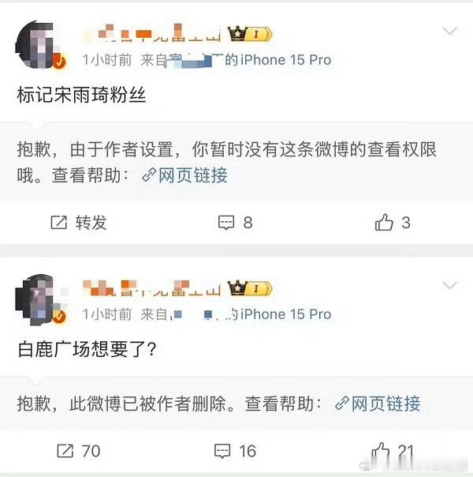Click the crown membership badge on first post
Viewport: 473px width, 477px height.
pyautogui.click(x=250, y=33)
